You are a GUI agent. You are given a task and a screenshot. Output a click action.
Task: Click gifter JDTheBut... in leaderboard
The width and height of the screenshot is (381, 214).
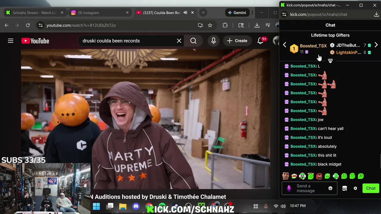tap(348, 45)
